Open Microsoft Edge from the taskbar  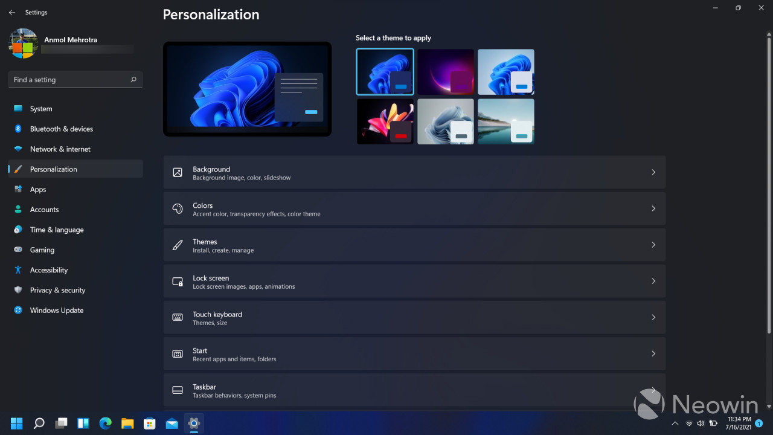coord(105,423)
